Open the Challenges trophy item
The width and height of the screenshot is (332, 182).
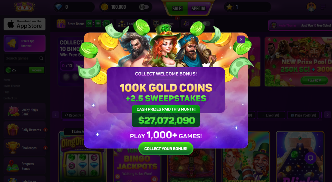[x=25, y=148]
